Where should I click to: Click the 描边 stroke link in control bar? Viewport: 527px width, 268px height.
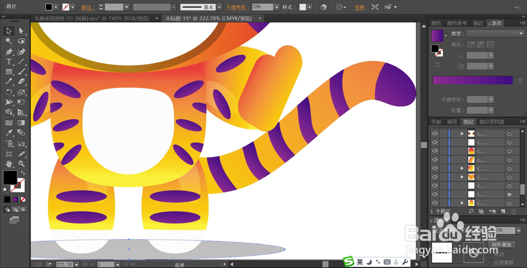tap(88, 7)
